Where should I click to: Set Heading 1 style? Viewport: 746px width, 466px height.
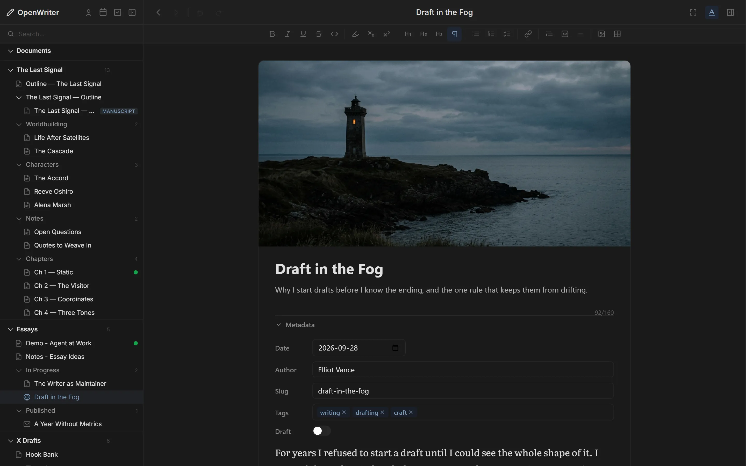(x=408, y=34)
